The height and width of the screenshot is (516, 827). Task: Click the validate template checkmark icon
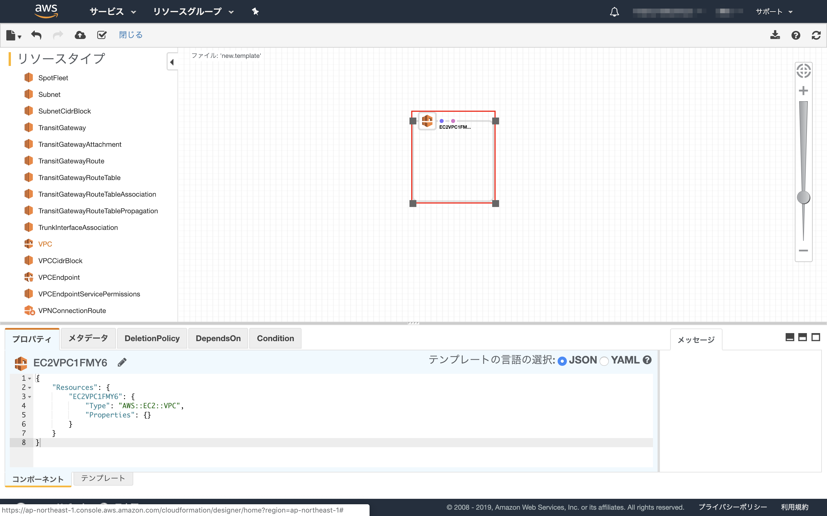click(102, 35)
